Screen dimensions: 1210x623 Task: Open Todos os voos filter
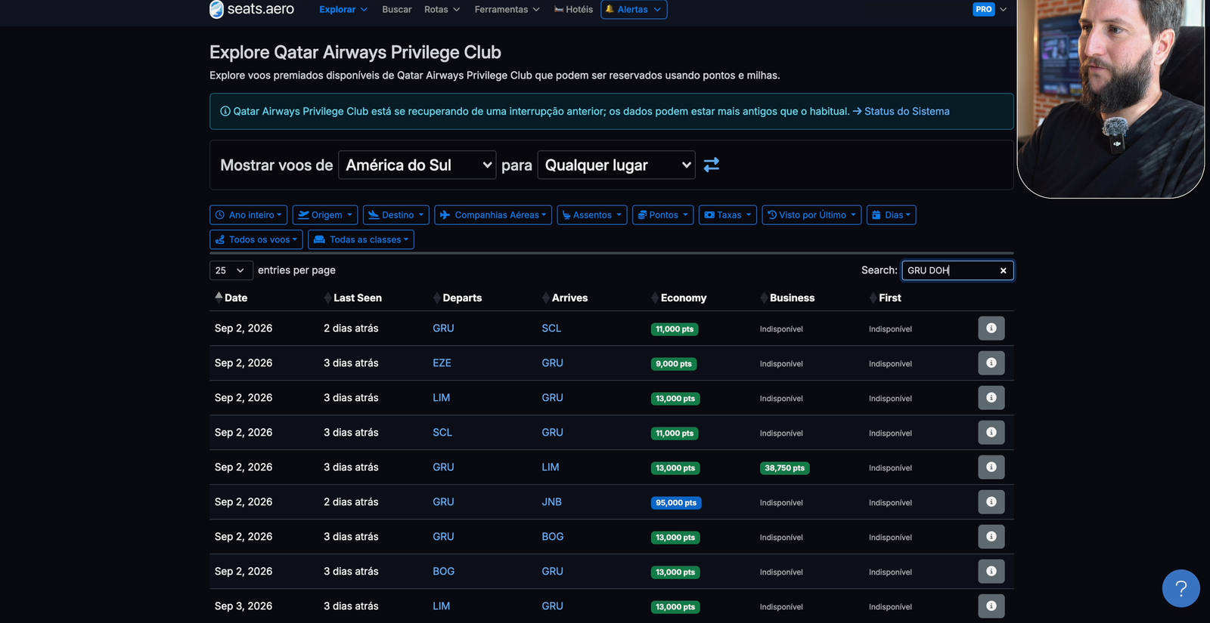(x=256, y=239)
